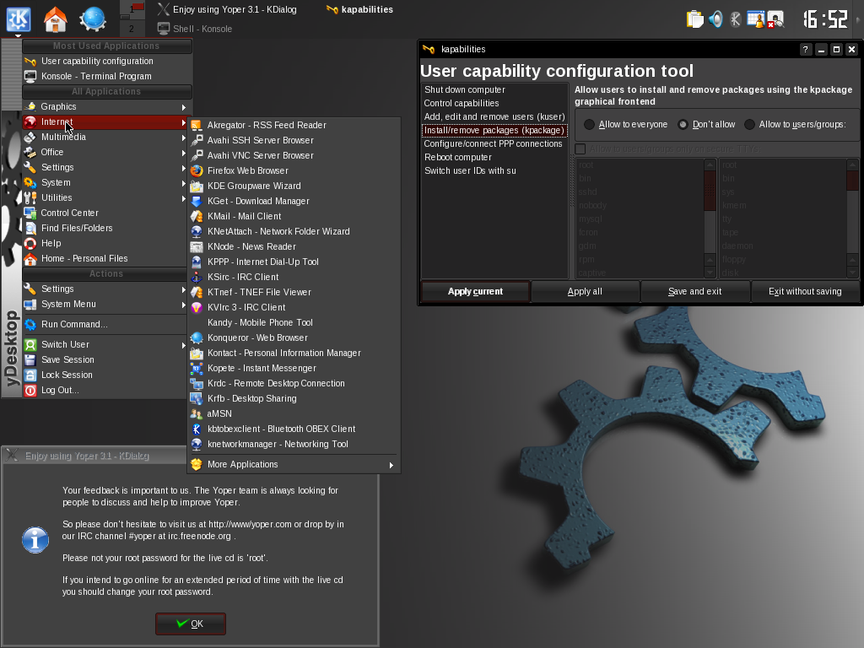Click the speaker volume tray icon
Viewport: 864px width, 648px height.
(x=715, y=19)
